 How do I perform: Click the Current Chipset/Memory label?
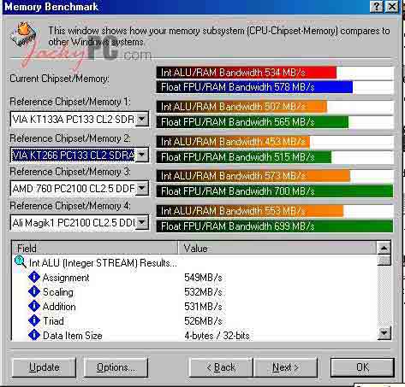click(59, 79)
